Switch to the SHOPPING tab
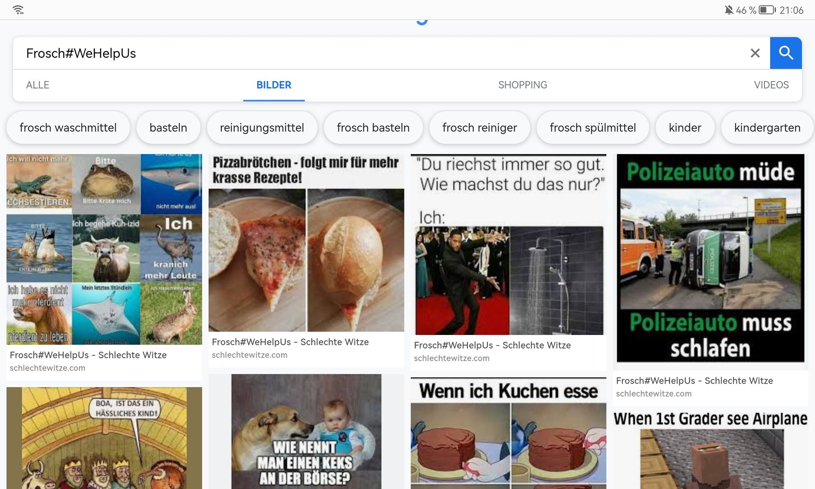The width and height of the screenshot is (815, 489). point(522,85)
